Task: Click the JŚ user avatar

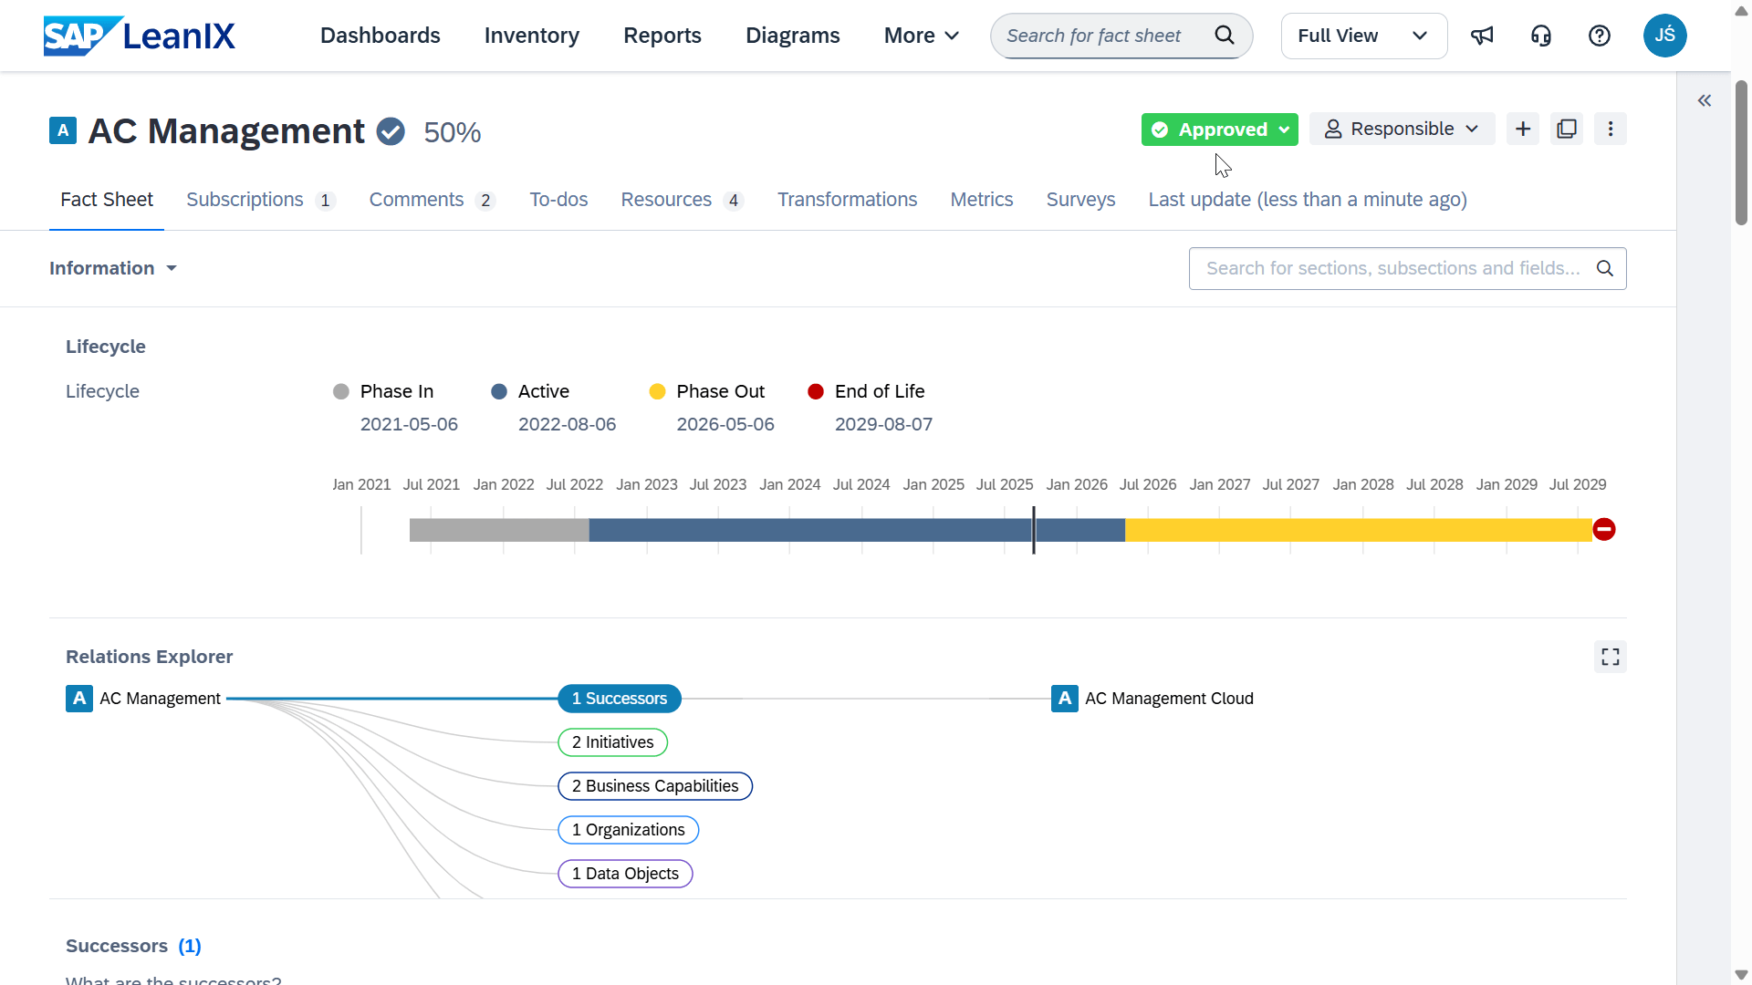Action: click(x=1664, y=36)
